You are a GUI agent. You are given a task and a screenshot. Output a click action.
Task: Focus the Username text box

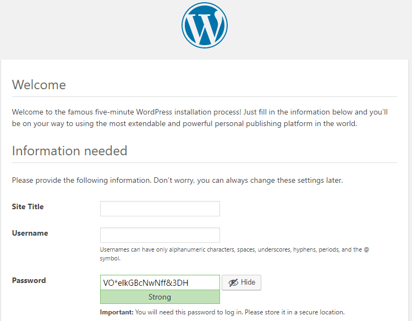(x=160, y=235)
